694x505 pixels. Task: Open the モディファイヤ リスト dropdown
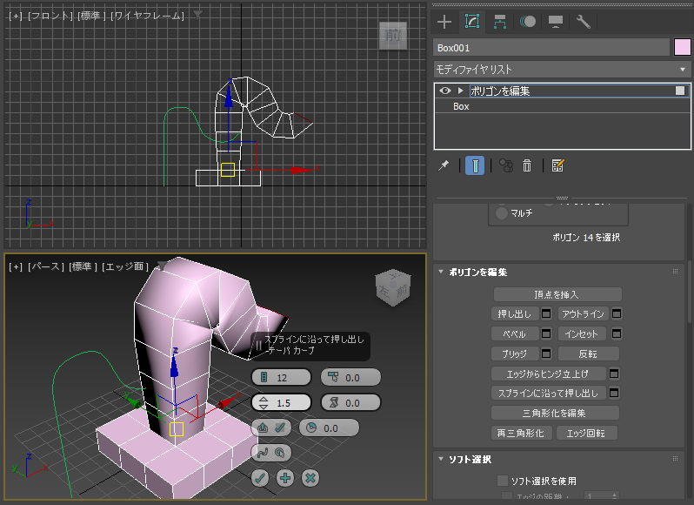(x=562, y=70)
